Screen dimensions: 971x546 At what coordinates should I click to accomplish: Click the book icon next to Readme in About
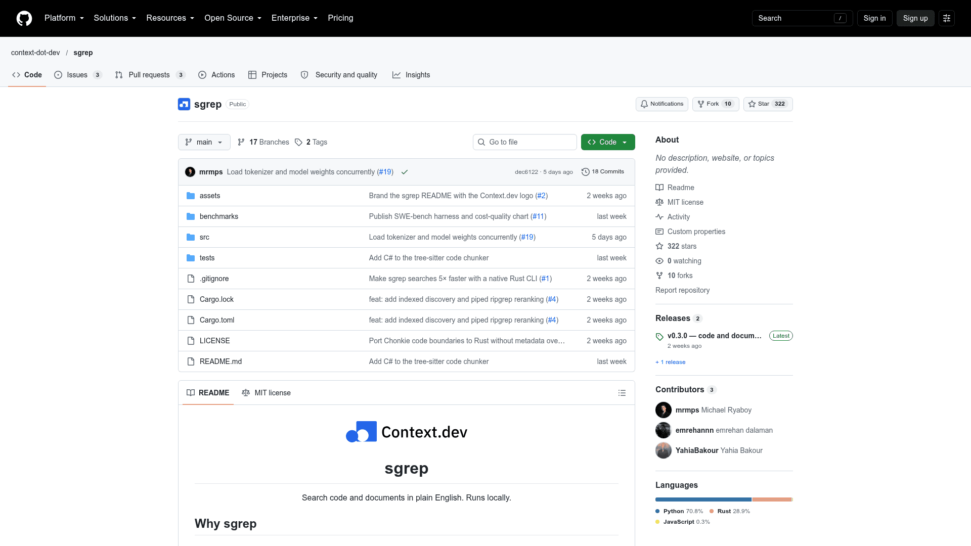(x=659, y=188)
